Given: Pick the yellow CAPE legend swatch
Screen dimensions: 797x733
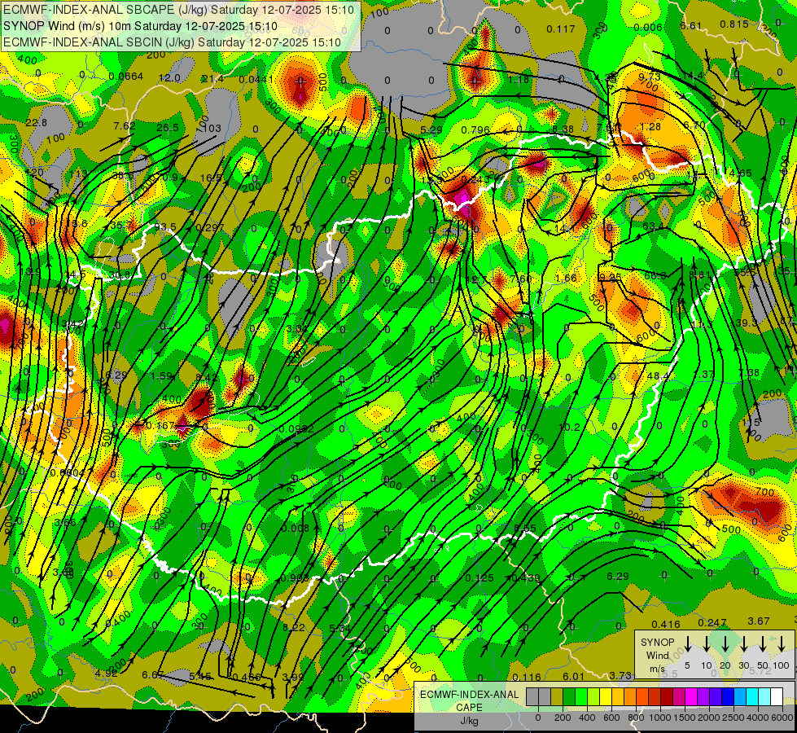Looking at the screenshot, I should tap(606, 696).
